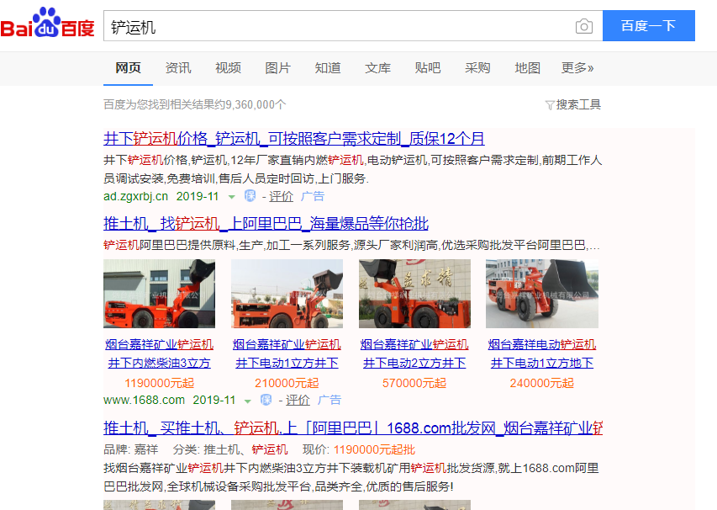Open 烟台嘉祥电动铲运机 link
717x510 pixels.
click(x=542, y=344)
